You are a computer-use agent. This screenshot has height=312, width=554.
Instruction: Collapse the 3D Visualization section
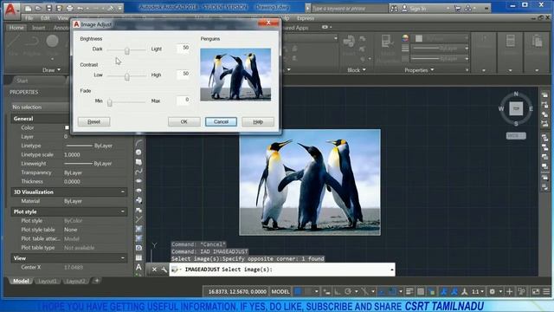coord(123,192)
